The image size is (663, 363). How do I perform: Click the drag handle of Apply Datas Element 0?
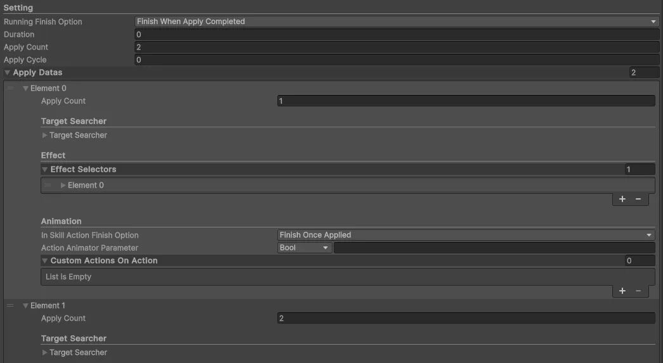(x=10, y=88)
